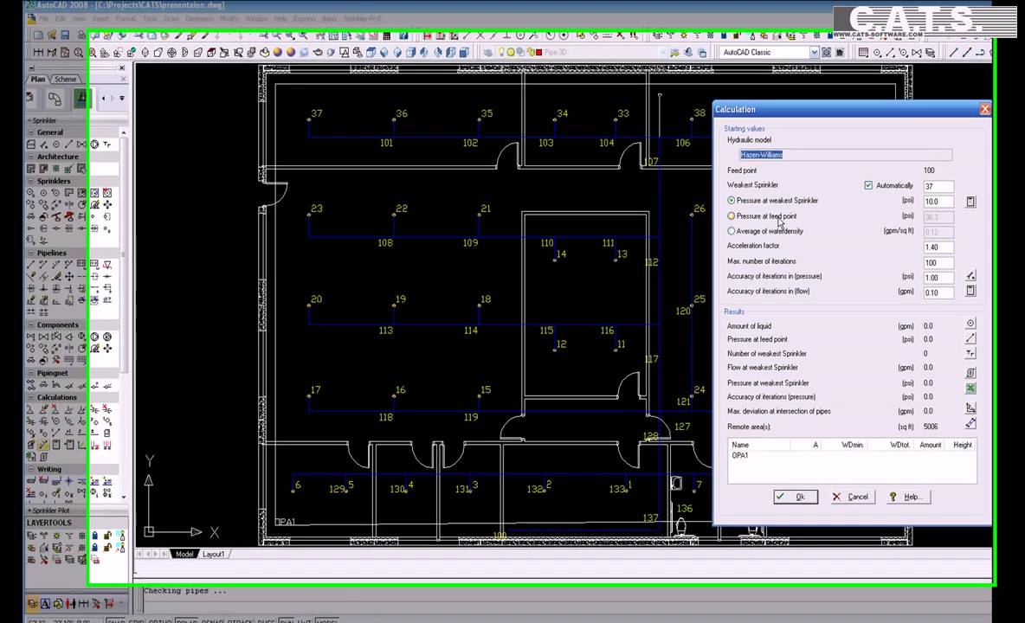The width and height of the screenshot is (1025, 623).
Task: Click the red sprinkler head icon in Sprinklers section
Action: click(68, 216)
